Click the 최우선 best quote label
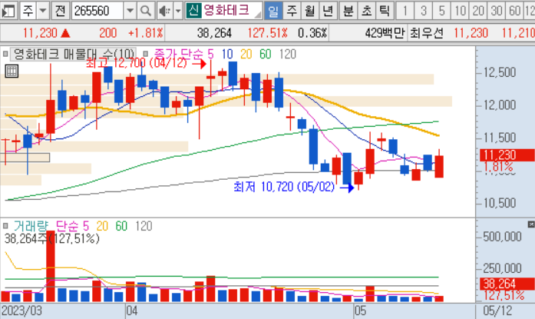535x319 pixels. click(x=427, y=33)
